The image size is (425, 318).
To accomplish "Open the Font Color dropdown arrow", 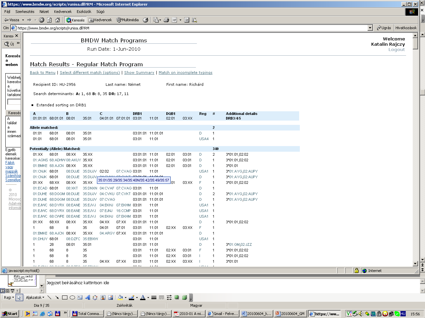I will tap(148, 297).
